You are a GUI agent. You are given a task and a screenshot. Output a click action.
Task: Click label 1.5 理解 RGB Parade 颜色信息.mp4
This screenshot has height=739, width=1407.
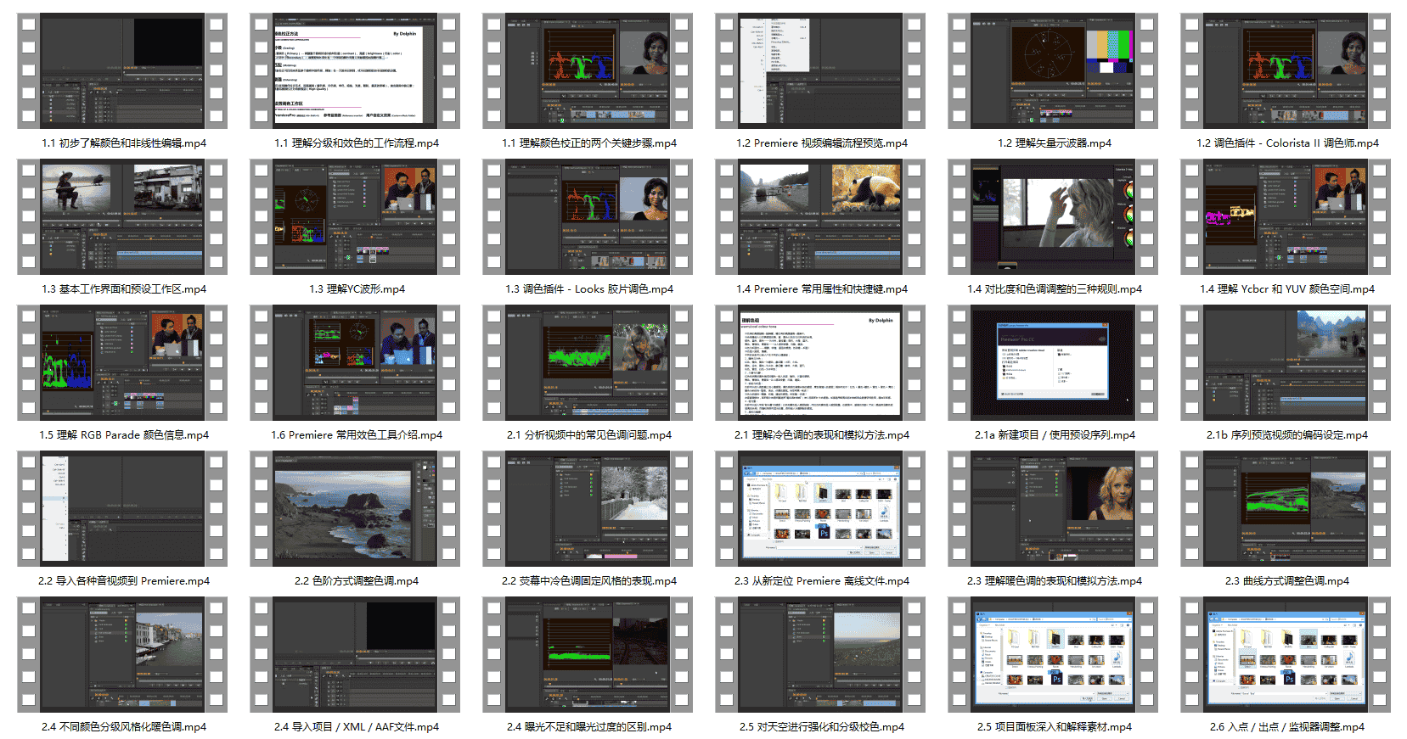pyautogui.click(x=124, y=435)
